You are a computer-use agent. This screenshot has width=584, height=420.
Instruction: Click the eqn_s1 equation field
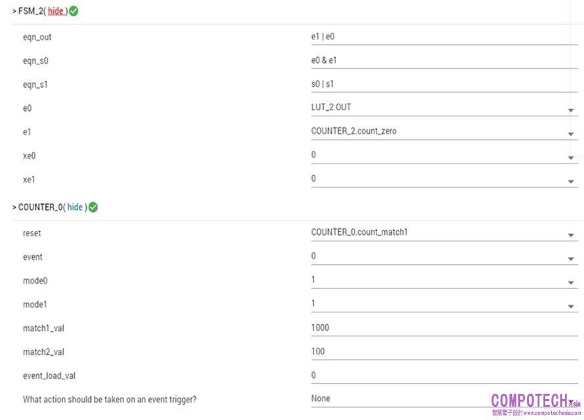pos(443,85)
